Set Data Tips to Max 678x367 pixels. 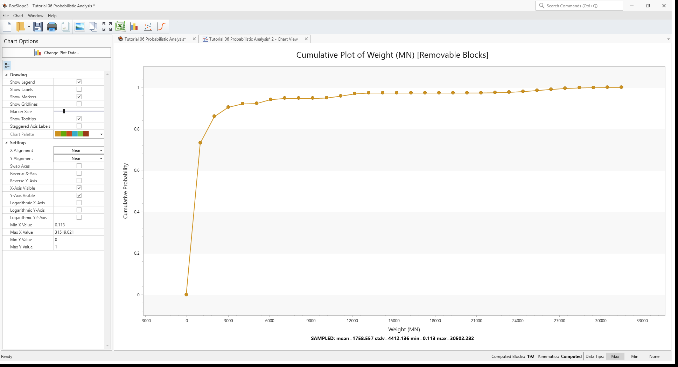pos(615,357)
